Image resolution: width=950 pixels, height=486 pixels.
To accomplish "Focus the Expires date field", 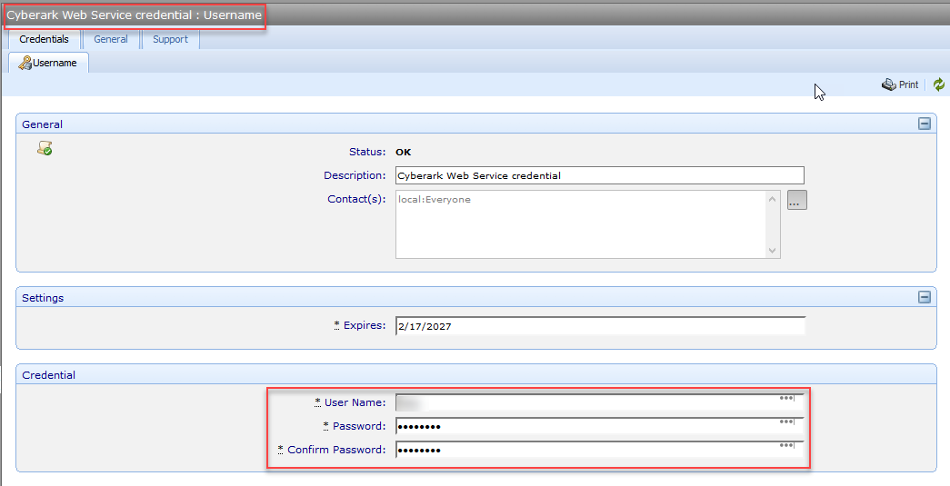I will pos(599,326).
